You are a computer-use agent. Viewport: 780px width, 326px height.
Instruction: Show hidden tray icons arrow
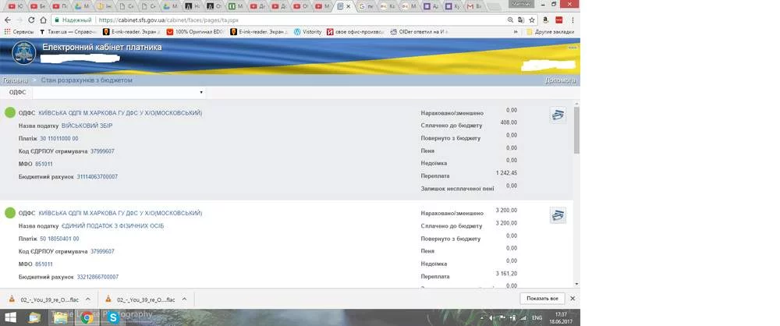482,317
